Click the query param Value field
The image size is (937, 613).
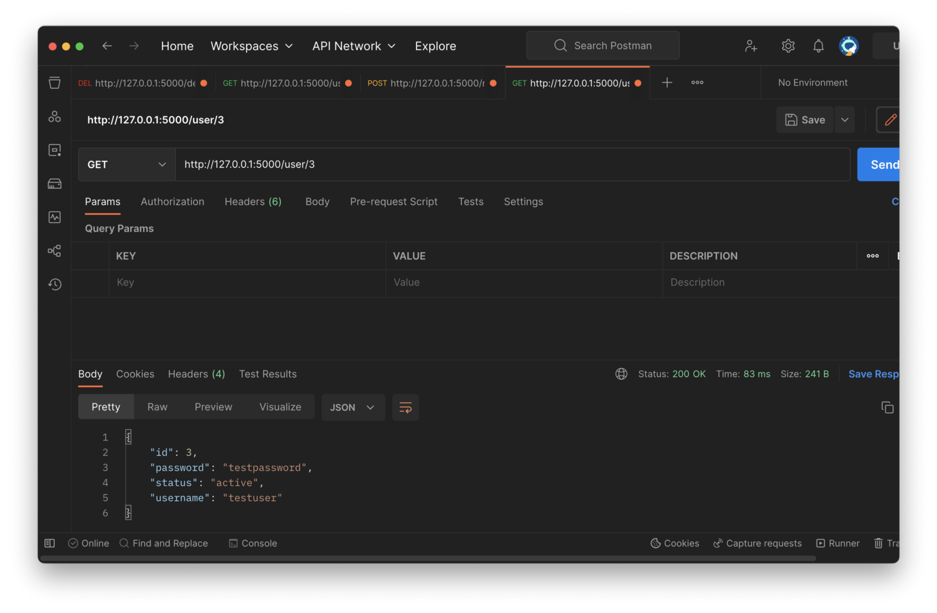pyautogui.click(x=524, y=282)
